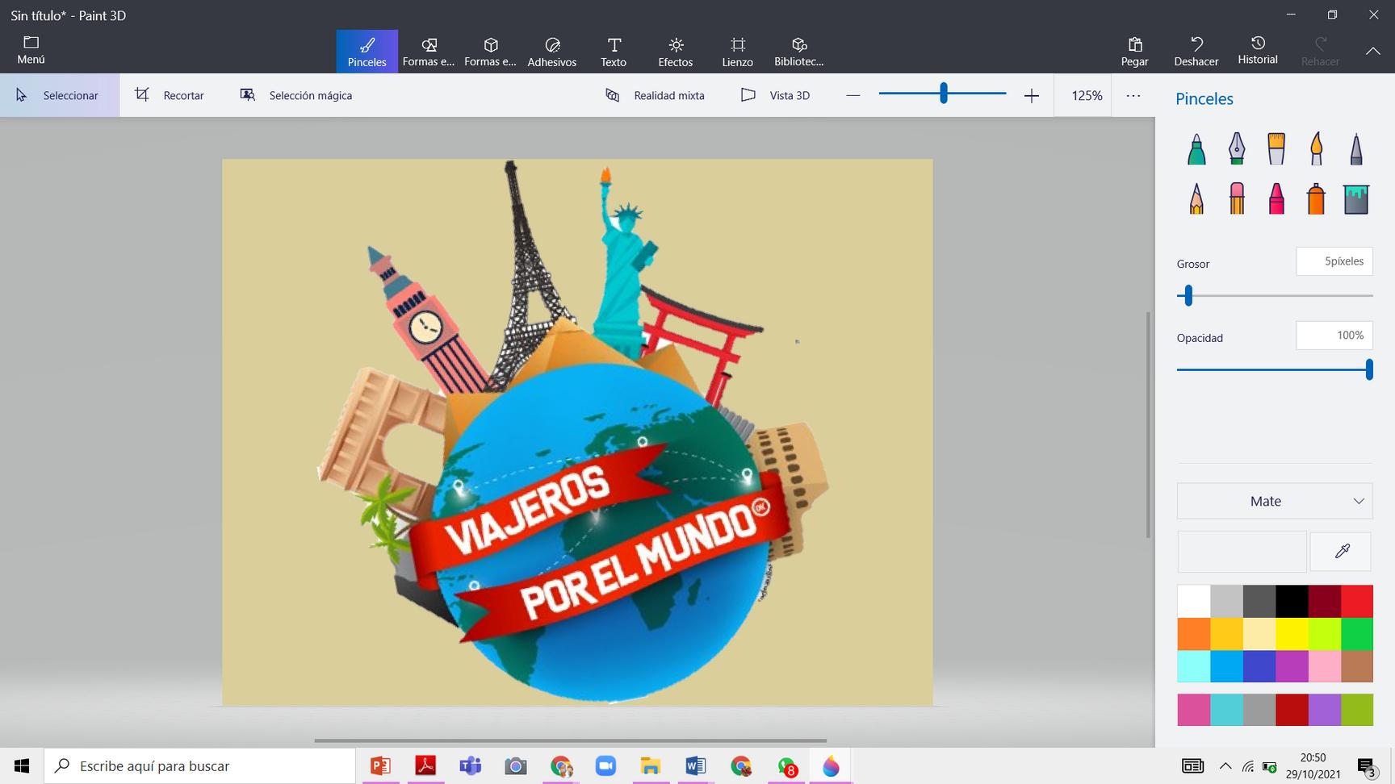Select the green Marker brush
Image resolution: width=1395 pixels, height=784 pixels.
pyautogui.click(x=1196, y=149)
